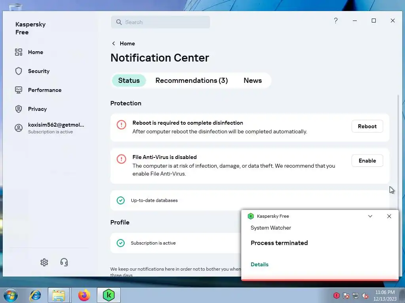Click the "Up-to-date databases" text
This screenshot has width=405, height=303.
[x=154, y=200]
